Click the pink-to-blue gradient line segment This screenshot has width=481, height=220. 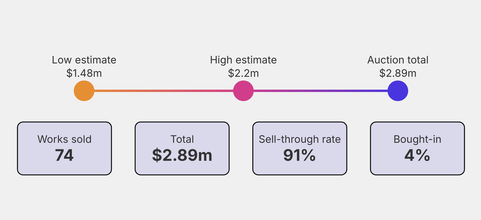pos(320,90)
